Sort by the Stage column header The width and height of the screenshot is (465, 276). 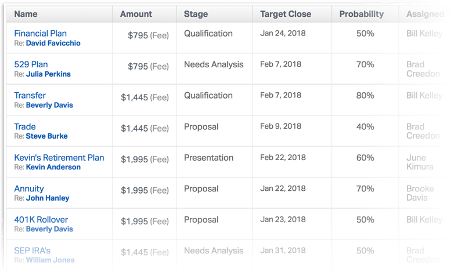[x=196, y=14]
